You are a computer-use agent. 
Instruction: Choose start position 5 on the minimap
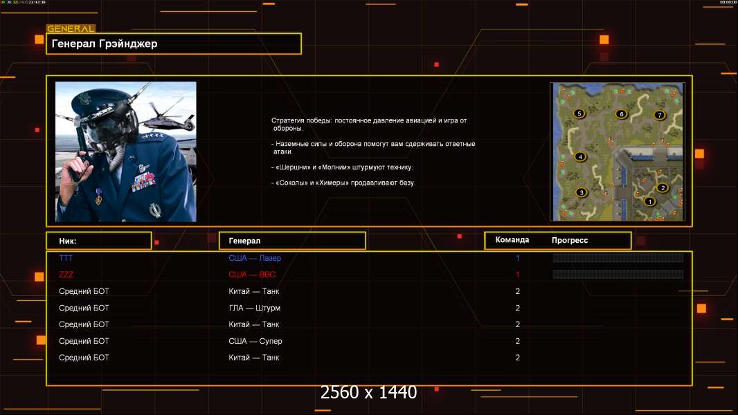click(579, 113)
